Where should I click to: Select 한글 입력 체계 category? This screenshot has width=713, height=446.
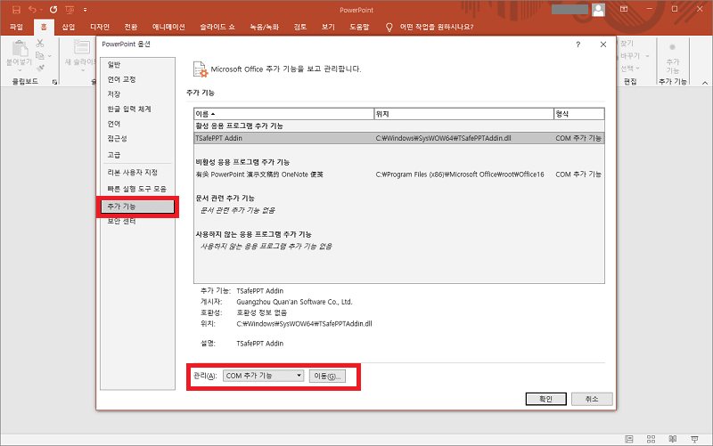pyautogui.click(x=137, y=109)
